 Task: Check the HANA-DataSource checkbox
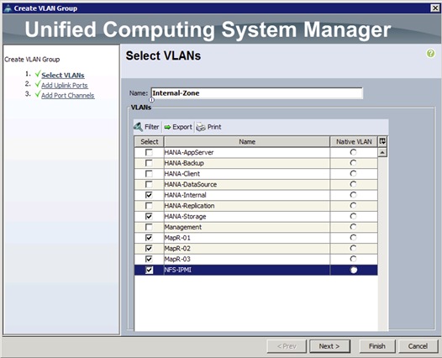click(x=149, y=185)
